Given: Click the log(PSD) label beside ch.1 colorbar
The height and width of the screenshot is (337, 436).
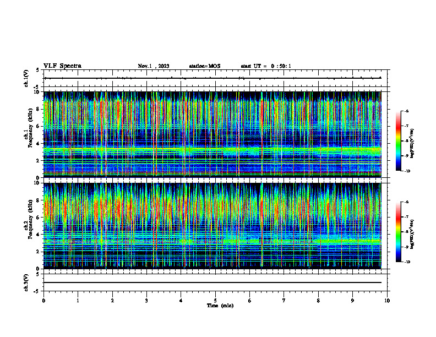Looking at the screenshot, I should [413, 143].
